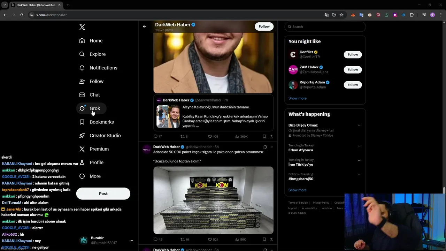446x251 pixels.
Task: Open Burobir account menu dots
Action: (x=131, y=241)
